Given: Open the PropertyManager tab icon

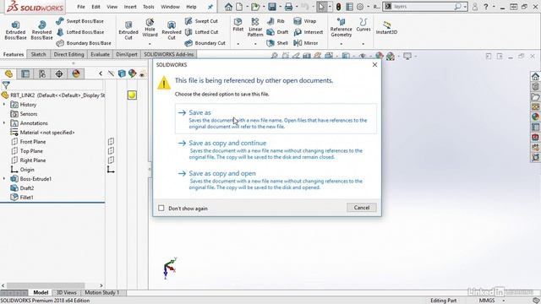Looking at the screenshot, I should point(25,73).
